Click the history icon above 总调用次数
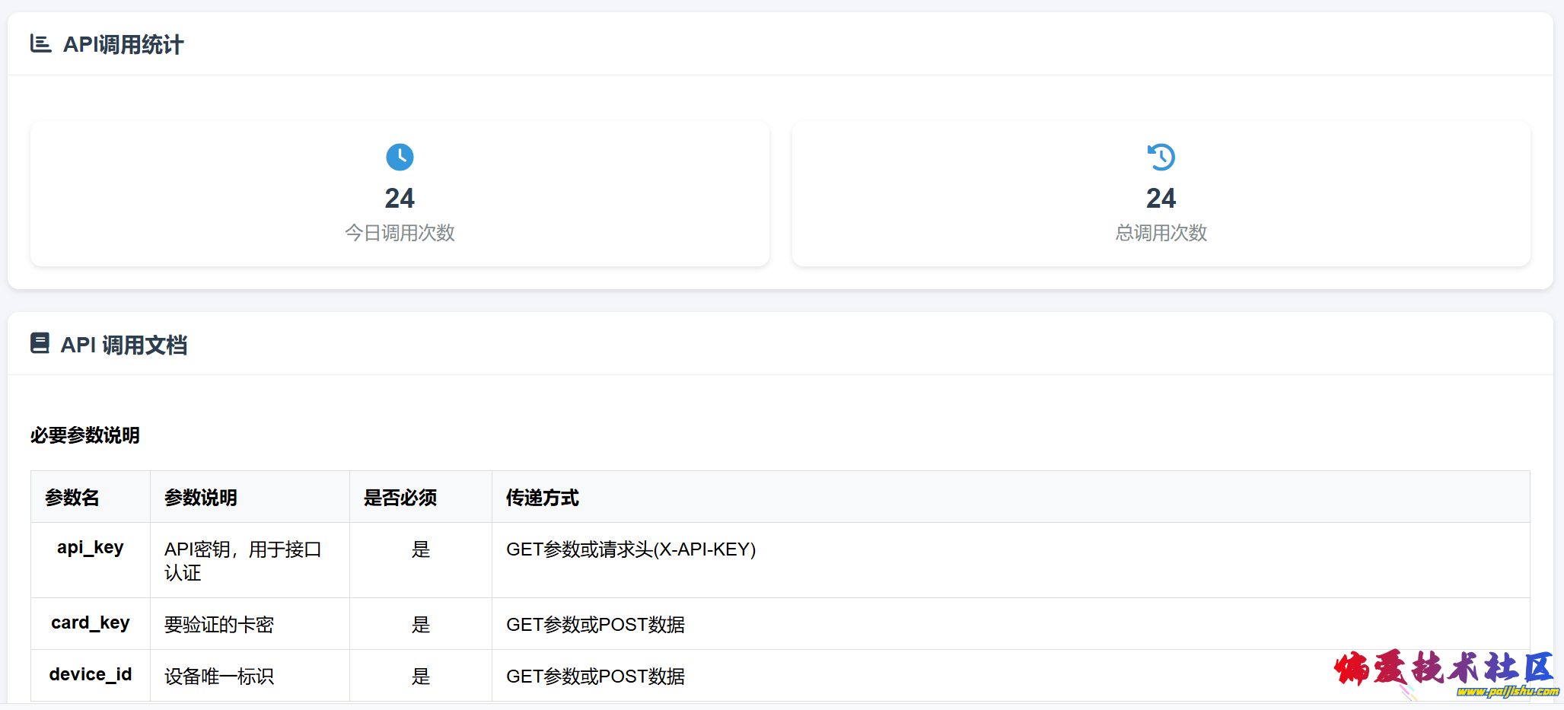 [x=1161, y=158]
